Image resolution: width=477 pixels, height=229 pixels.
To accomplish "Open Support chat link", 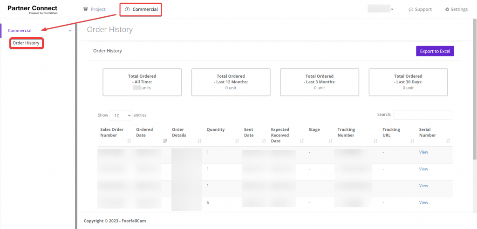I will pos(420,9).
